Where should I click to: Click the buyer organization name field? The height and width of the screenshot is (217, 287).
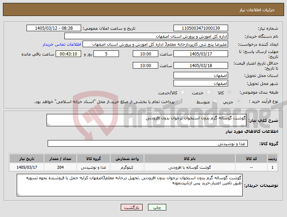pos(146,36)
